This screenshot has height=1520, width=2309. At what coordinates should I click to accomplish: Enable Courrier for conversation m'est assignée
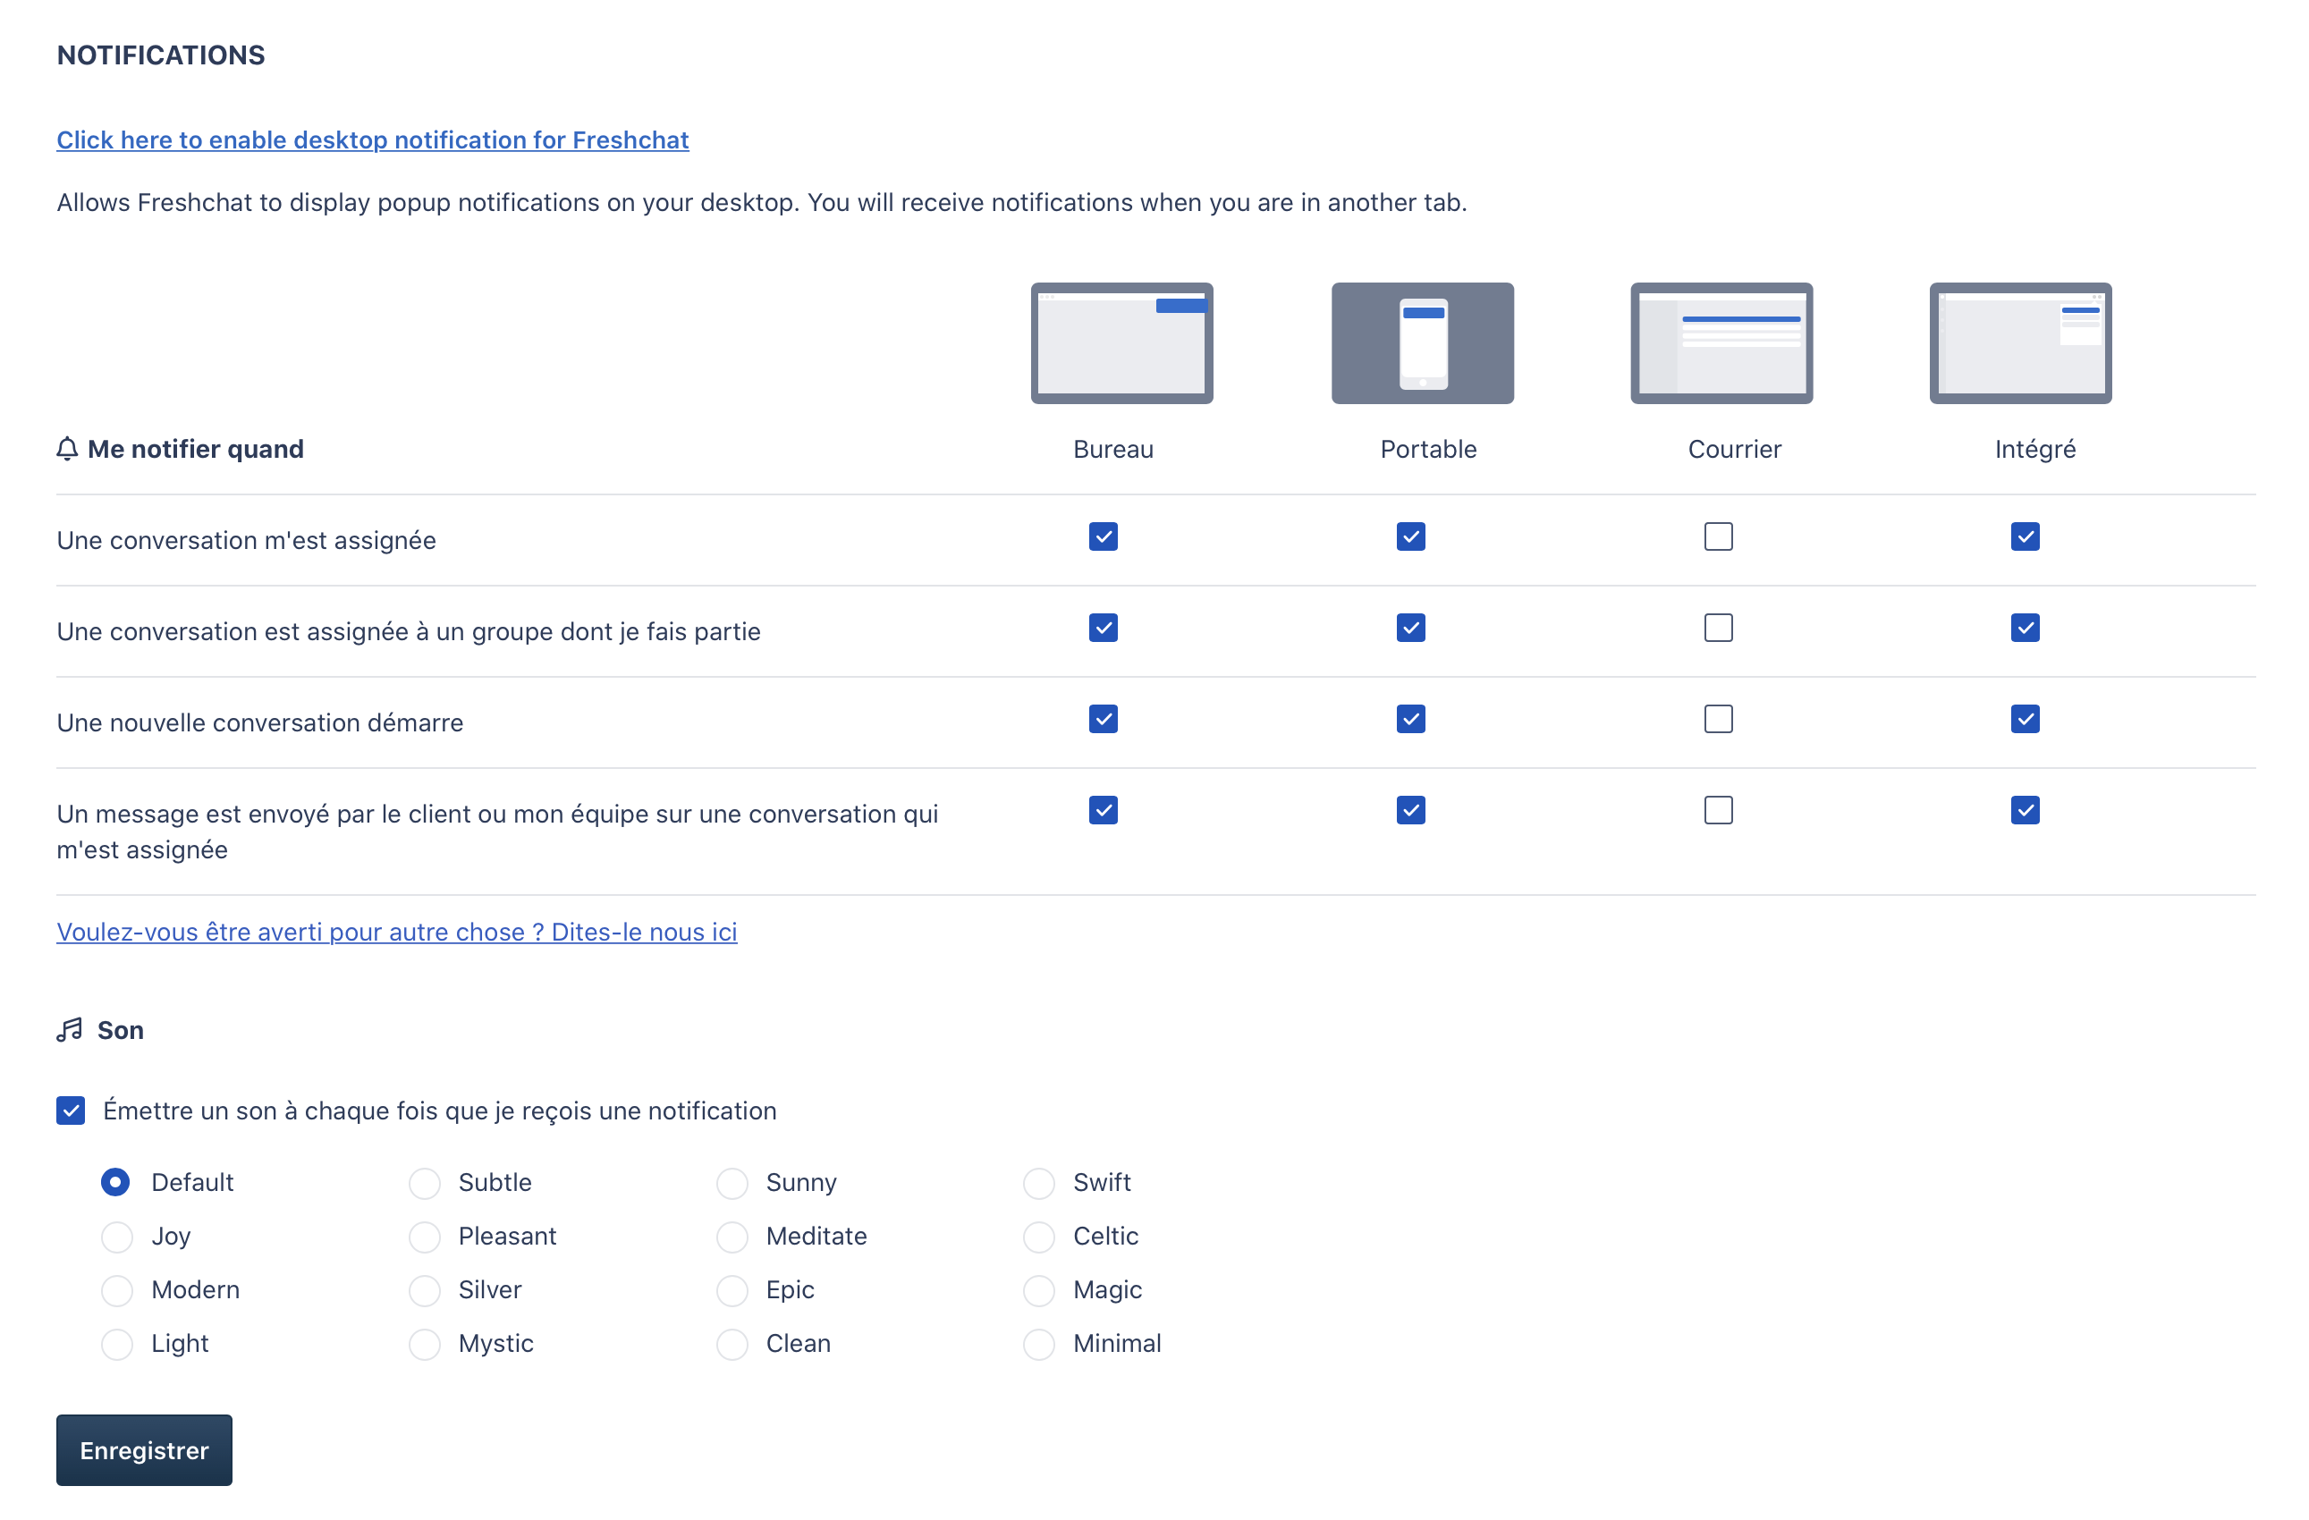tap(1718, 536)
